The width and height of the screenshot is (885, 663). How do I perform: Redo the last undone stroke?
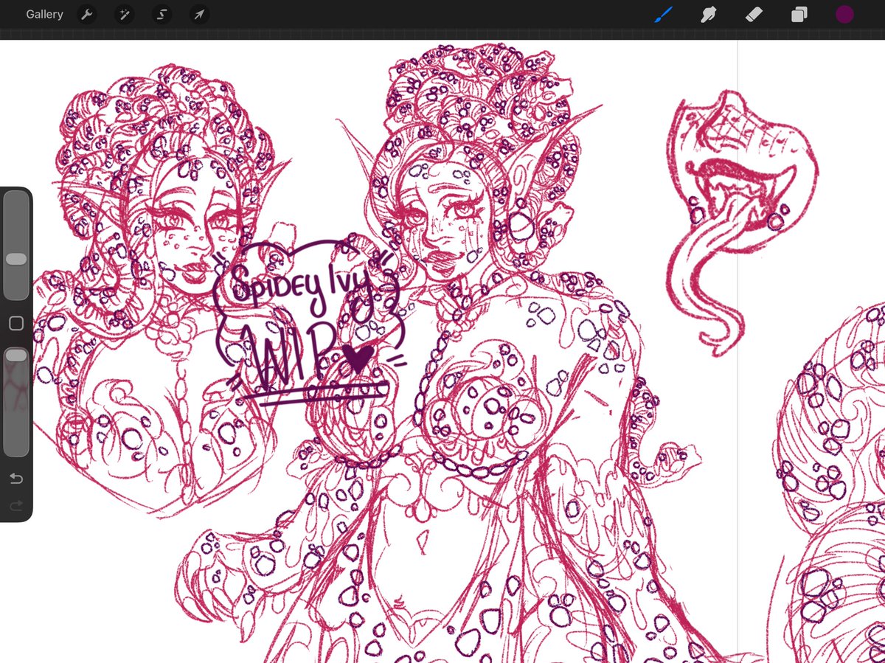coord(15,505)
